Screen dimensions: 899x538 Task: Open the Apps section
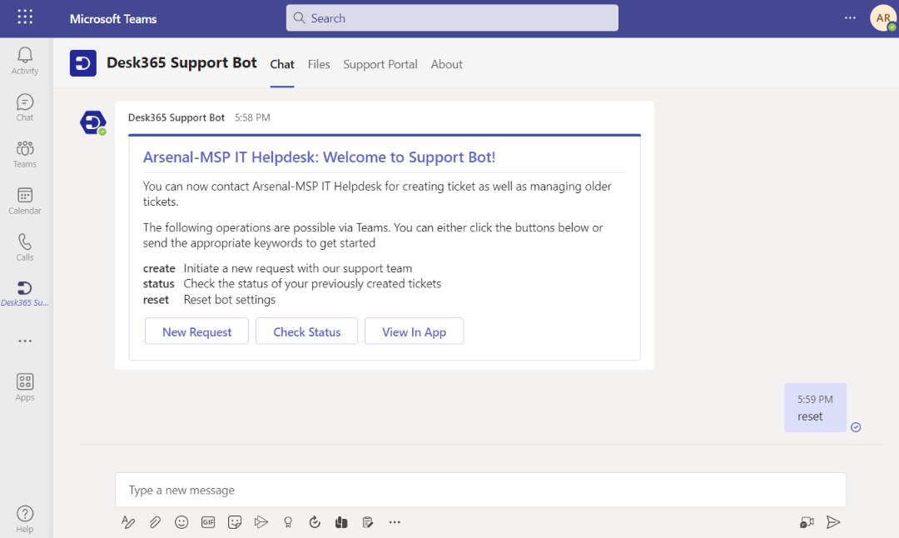[x=24, y=386]
